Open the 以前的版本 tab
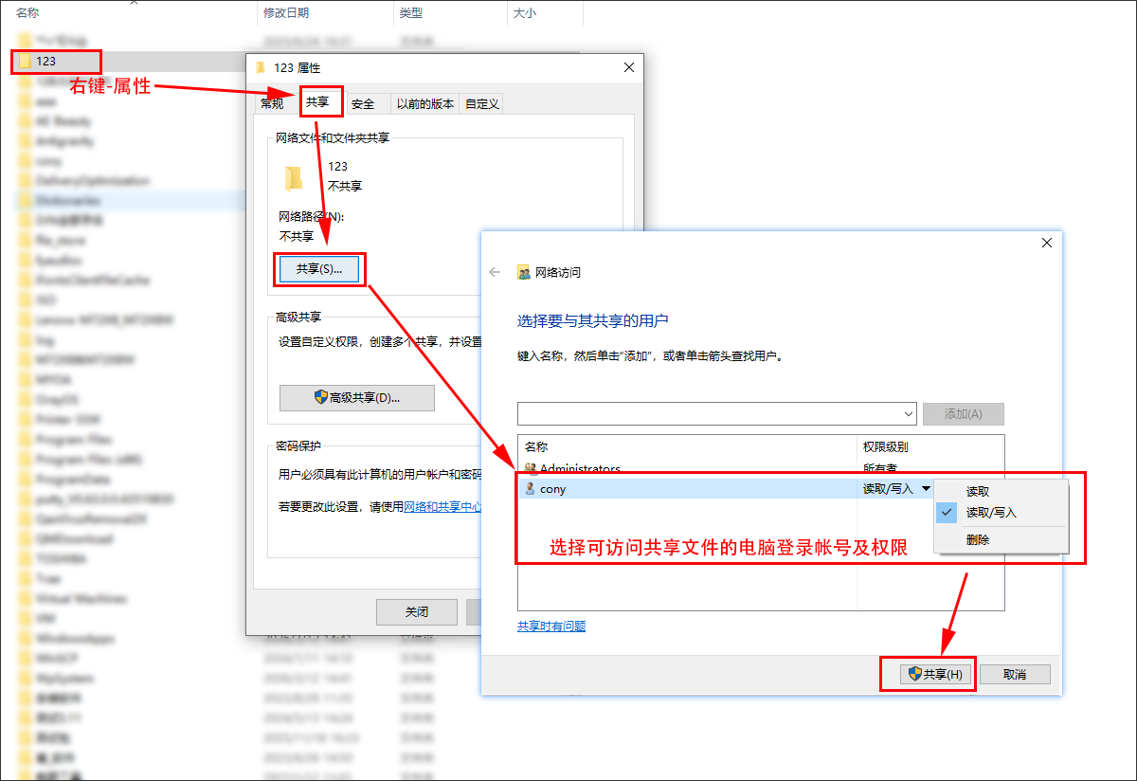Screen dimensions: 1137x781 (x=424, y=104)
